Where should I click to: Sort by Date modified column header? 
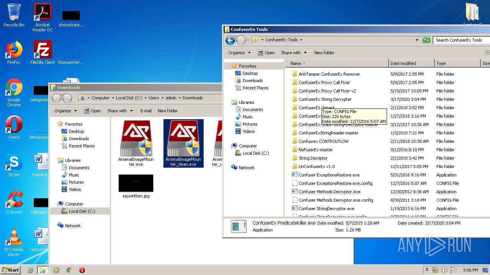click(412, 63)
